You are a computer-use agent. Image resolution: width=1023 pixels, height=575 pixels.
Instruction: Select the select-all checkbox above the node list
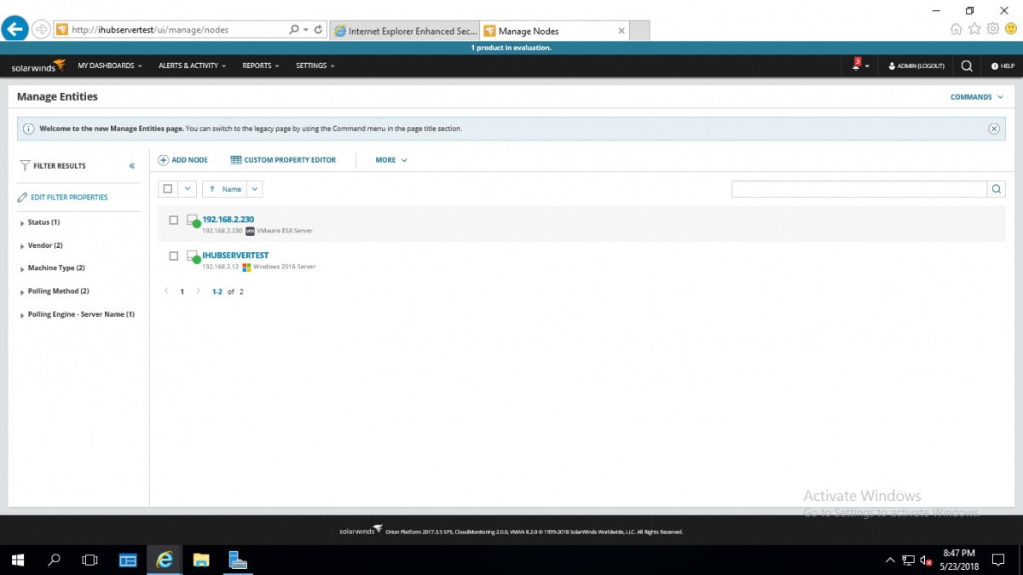point(167,188)
